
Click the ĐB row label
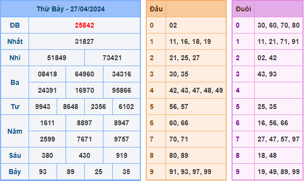(15, 25)
